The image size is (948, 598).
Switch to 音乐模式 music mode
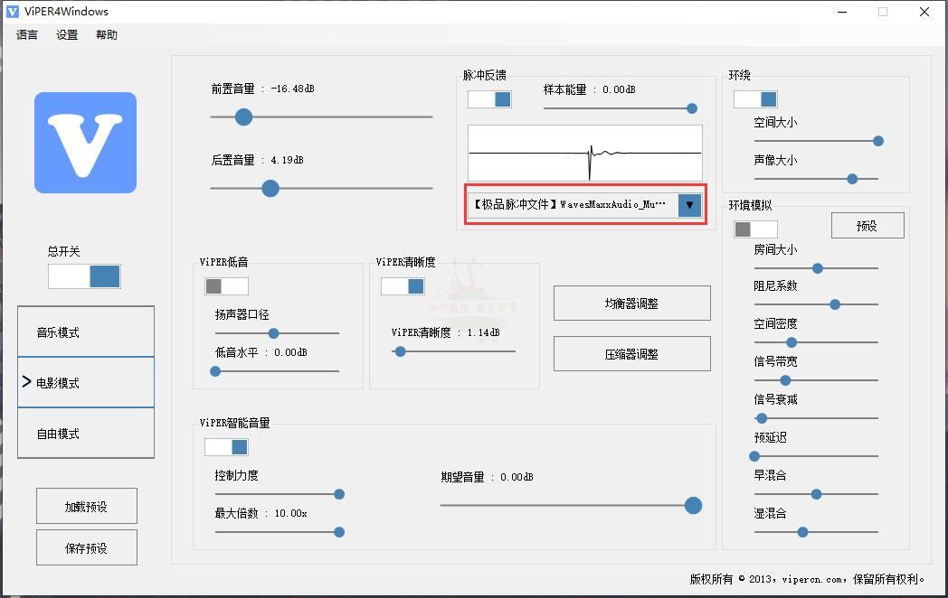86,331
